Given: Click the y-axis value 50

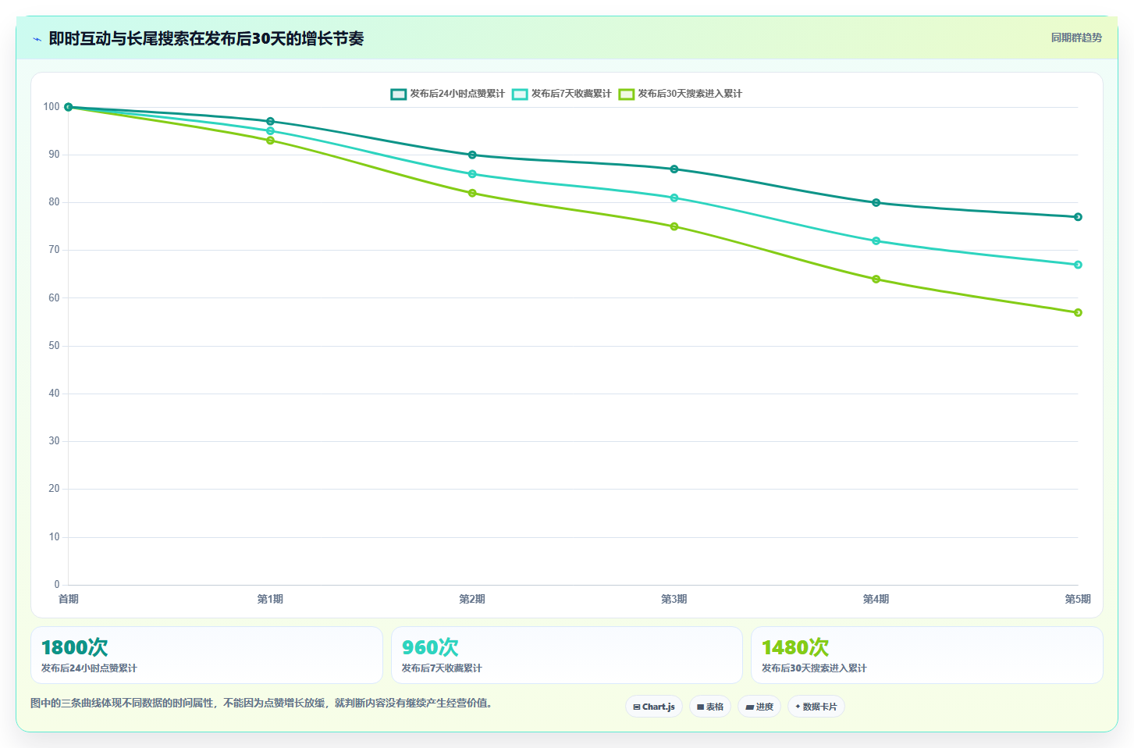Looking at the screenshot, I should pos(54,346).
